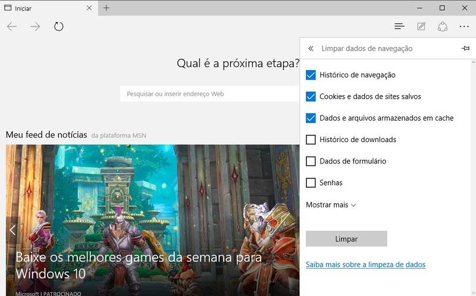
Task: Expand Mostrar mais options
Action: coord(331,205)
